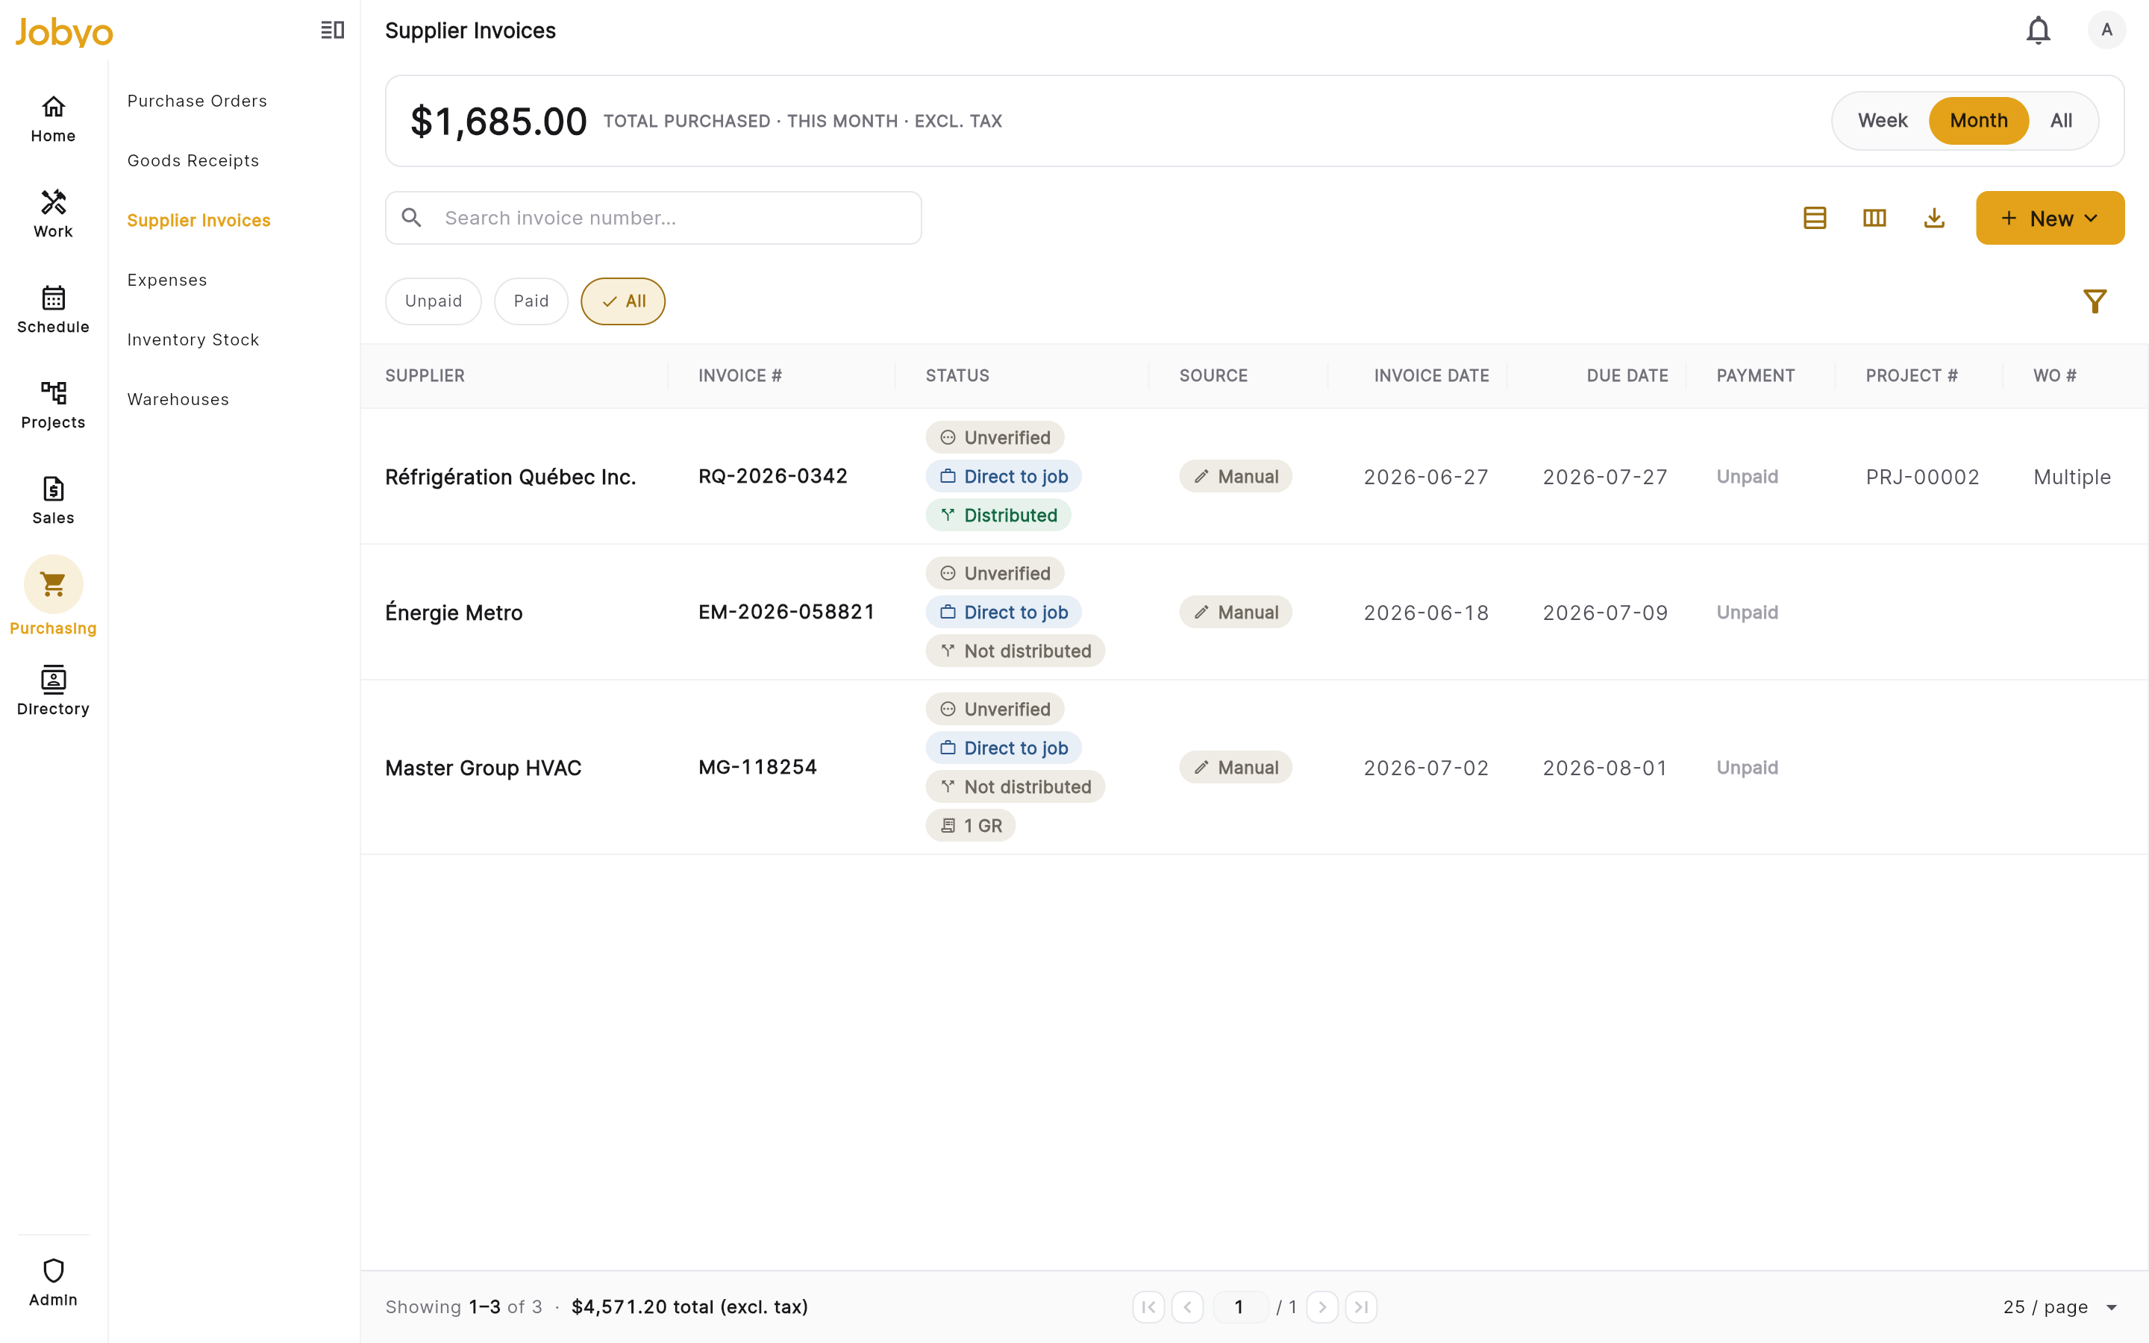Filter by Paid invoices
The width and height of the screenshot is (2149, 1343).
(531, 301)
